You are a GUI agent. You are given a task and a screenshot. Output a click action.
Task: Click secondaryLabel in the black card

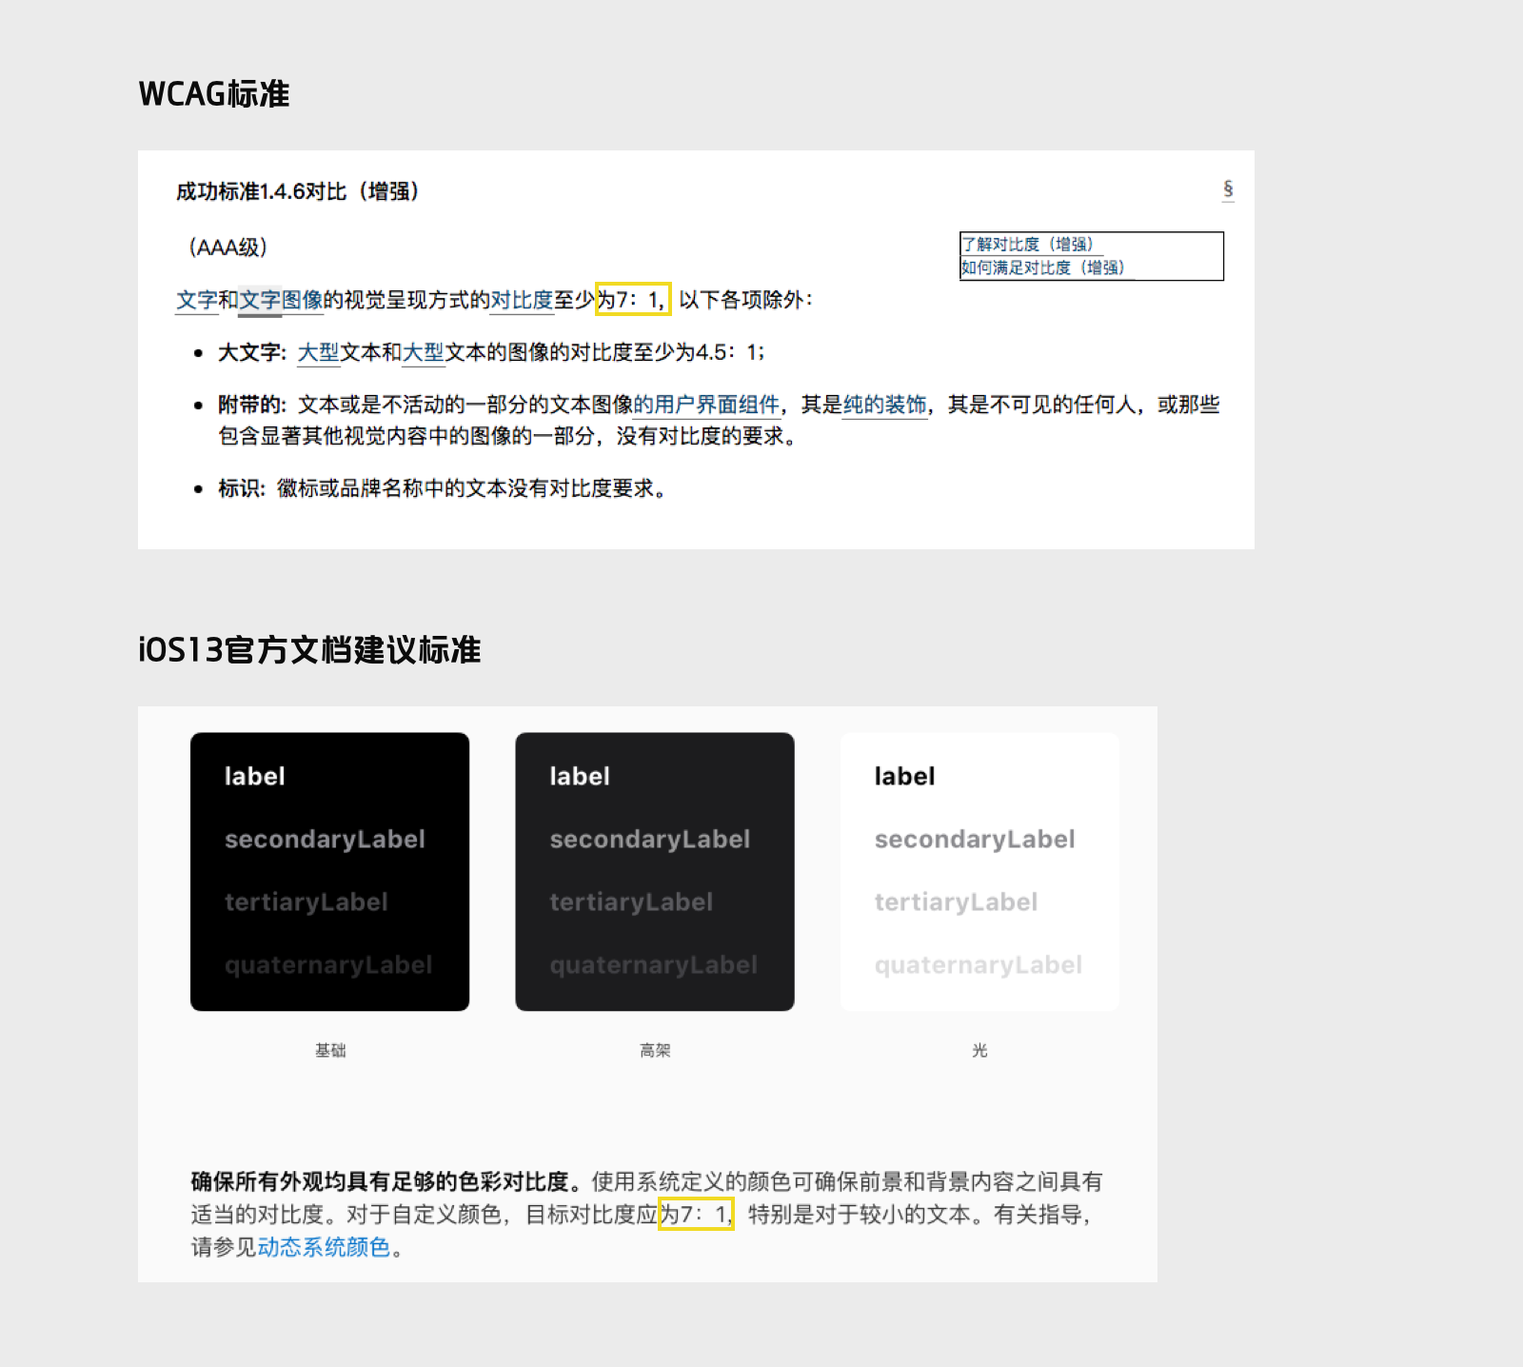pyautogui.click(x=325, y=839)
